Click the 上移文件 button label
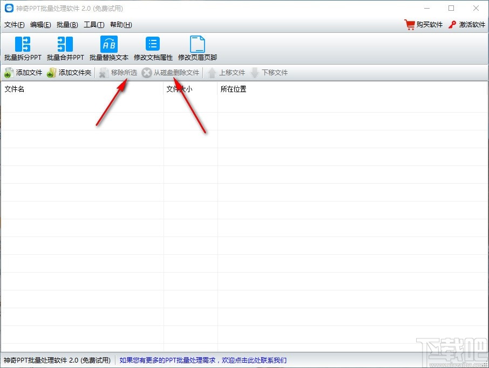Viewport: 489px width, 368px height. (232, 73)
